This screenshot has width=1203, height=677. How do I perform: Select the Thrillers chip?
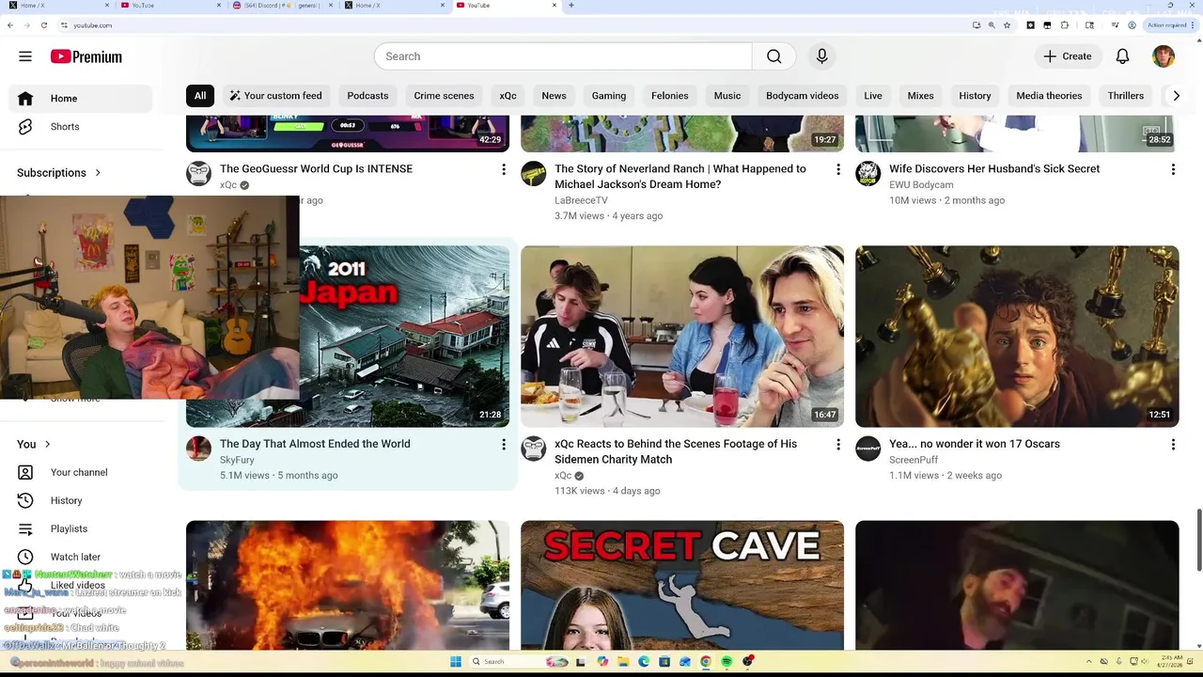coord(1125,96)
